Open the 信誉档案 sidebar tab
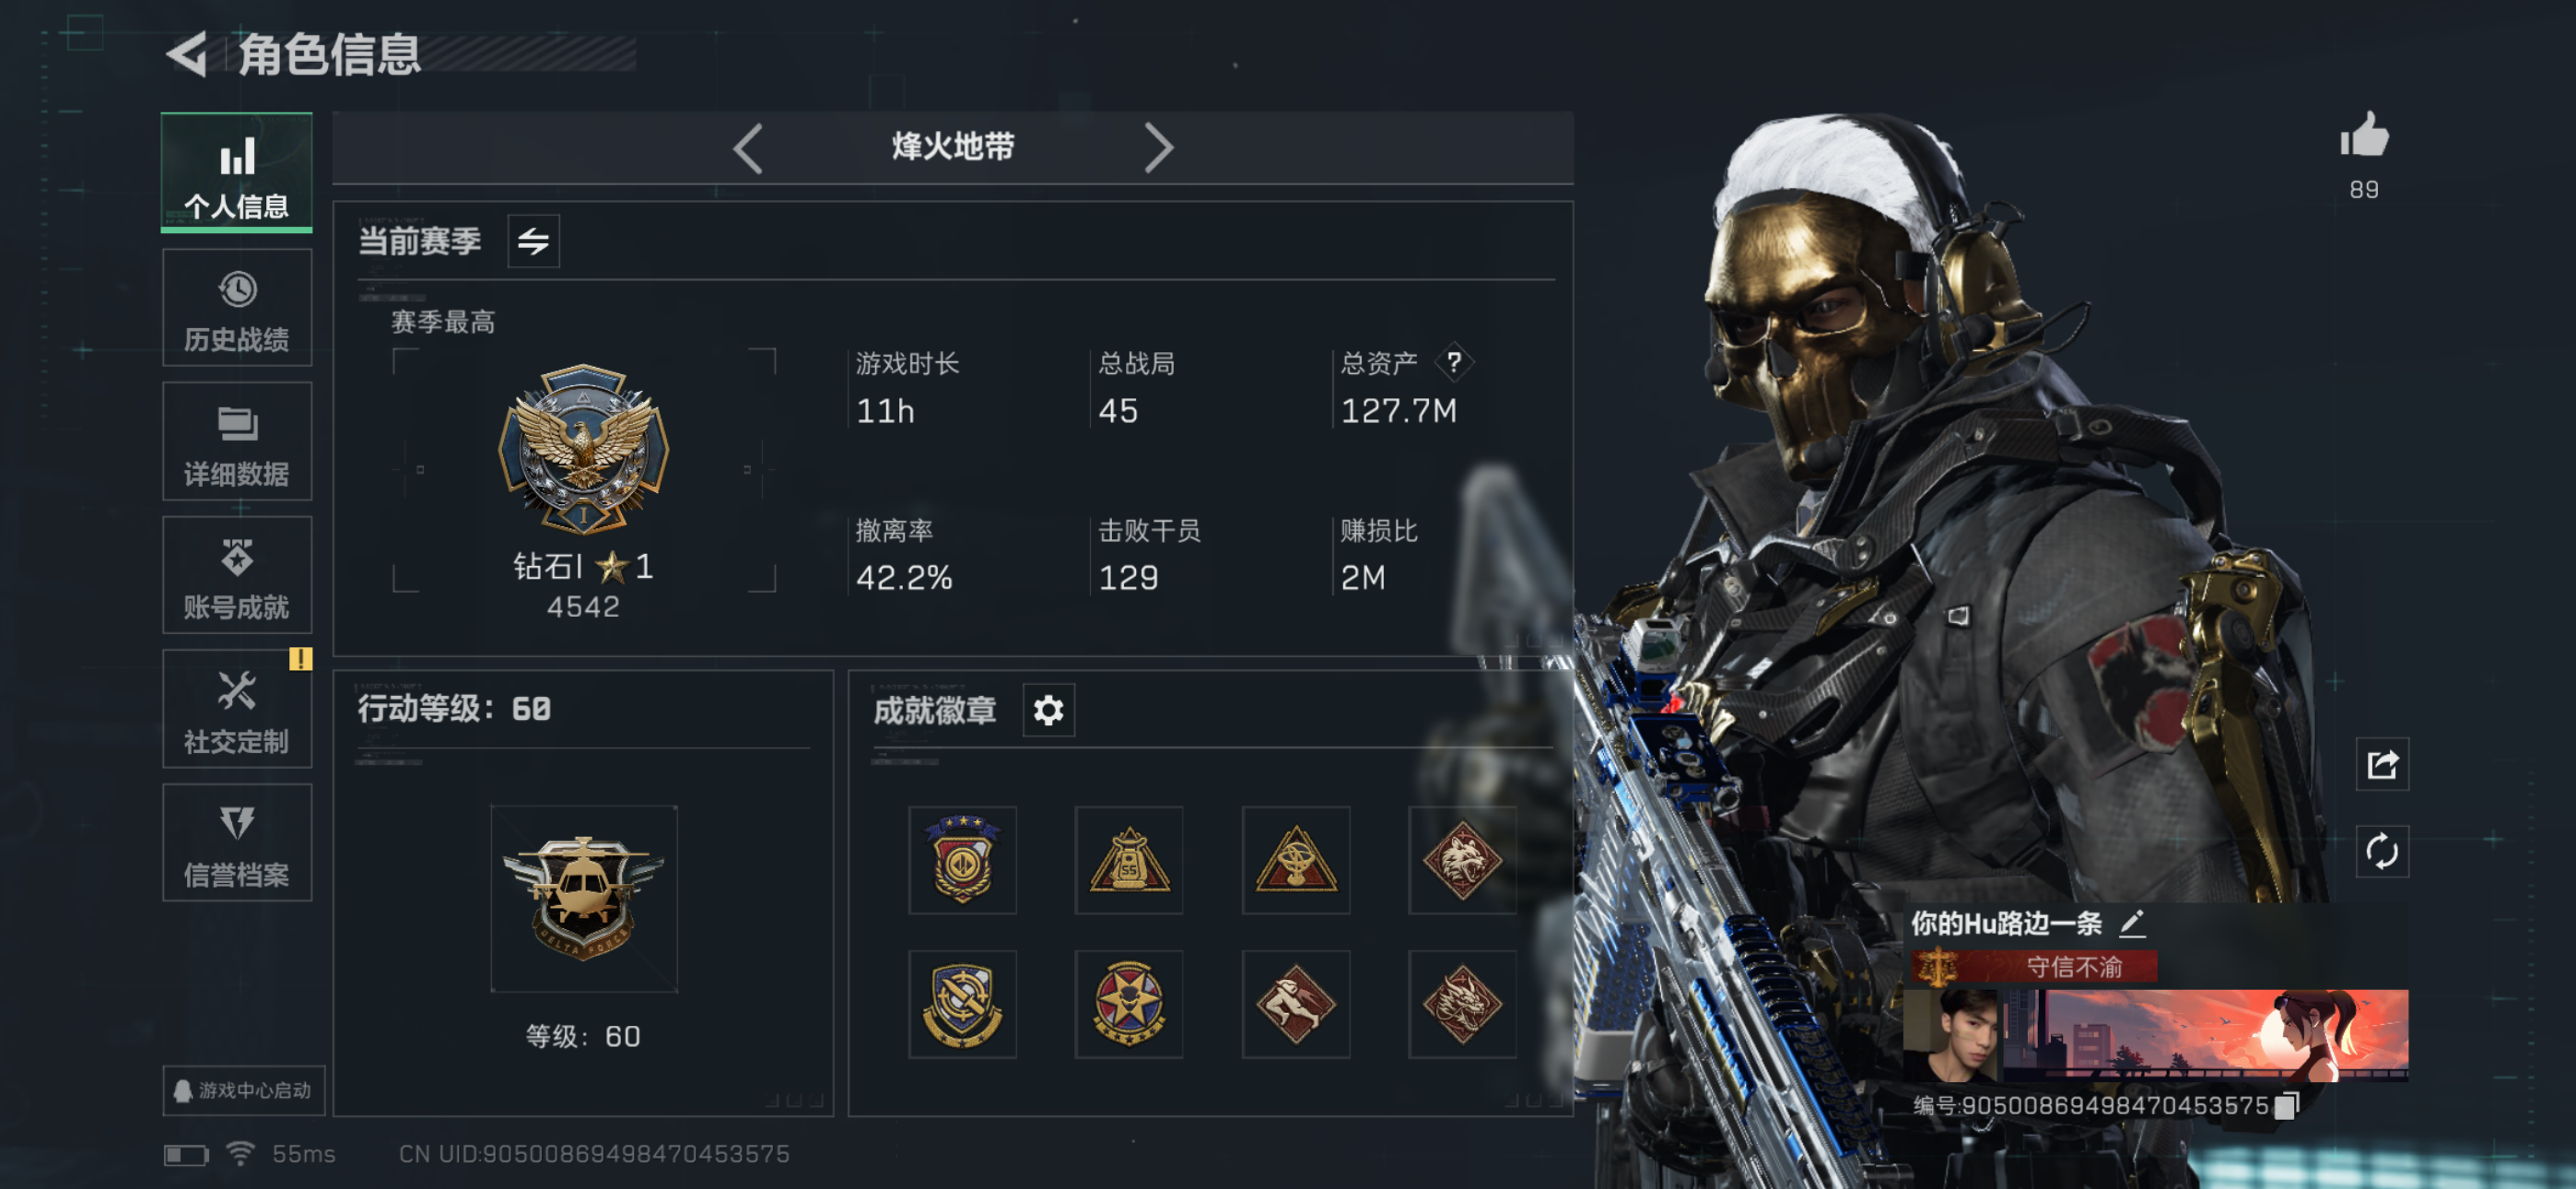The image size is (2576, 1189). coord(237,842)
